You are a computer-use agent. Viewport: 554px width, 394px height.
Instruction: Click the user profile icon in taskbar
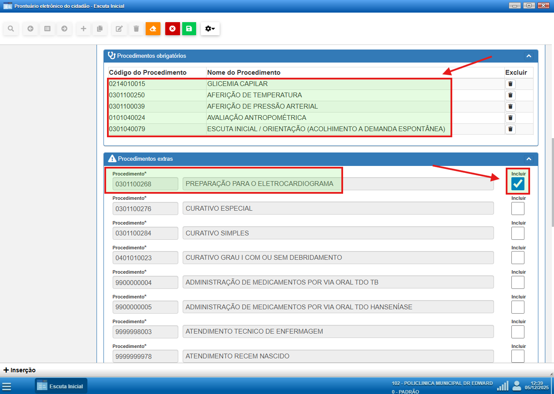(x=517, y=386)
